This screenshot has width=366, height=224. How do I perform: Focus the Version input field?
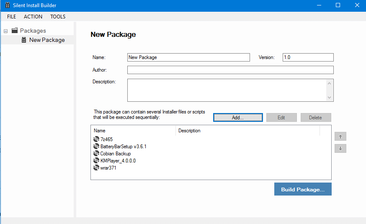coord(308,57)
